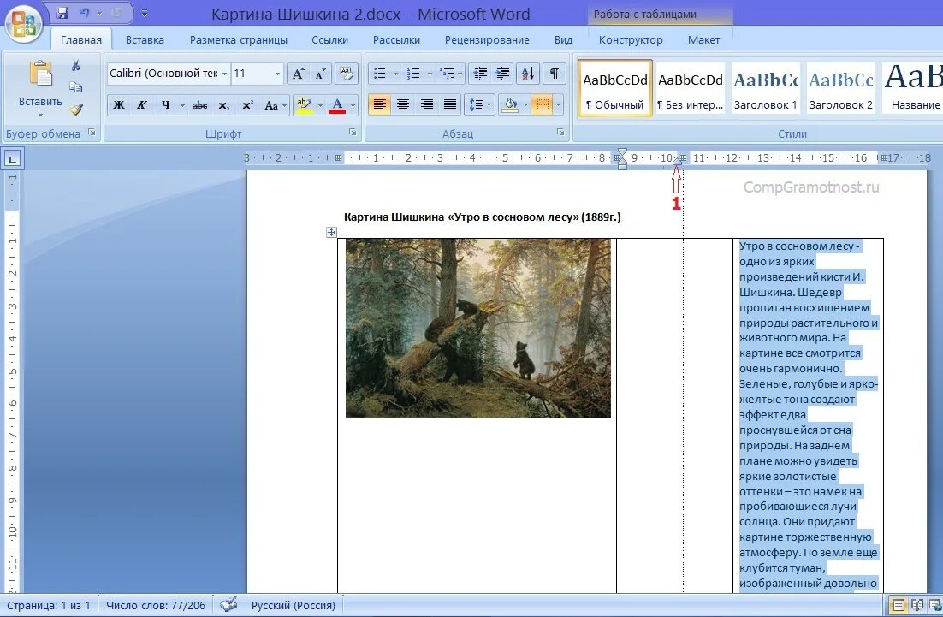Screen dimensions: 943x617
Task: Click the tab stop selector L button
Action: pos(13,159)
